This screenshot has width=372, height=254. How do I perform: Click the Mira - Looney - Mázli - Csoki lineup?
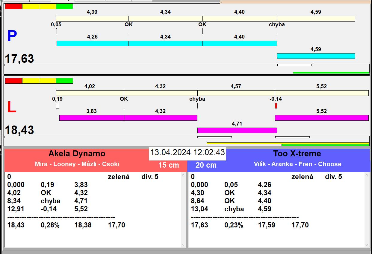pyautogui.click(x=77, y=164)
